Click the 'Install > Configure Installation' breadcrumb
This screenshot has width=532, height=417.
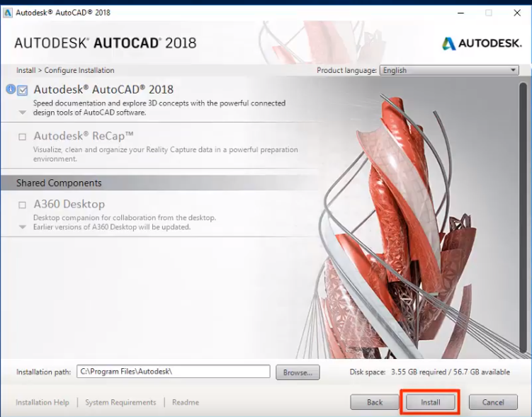pyautogui.click(x=65, y=71)
